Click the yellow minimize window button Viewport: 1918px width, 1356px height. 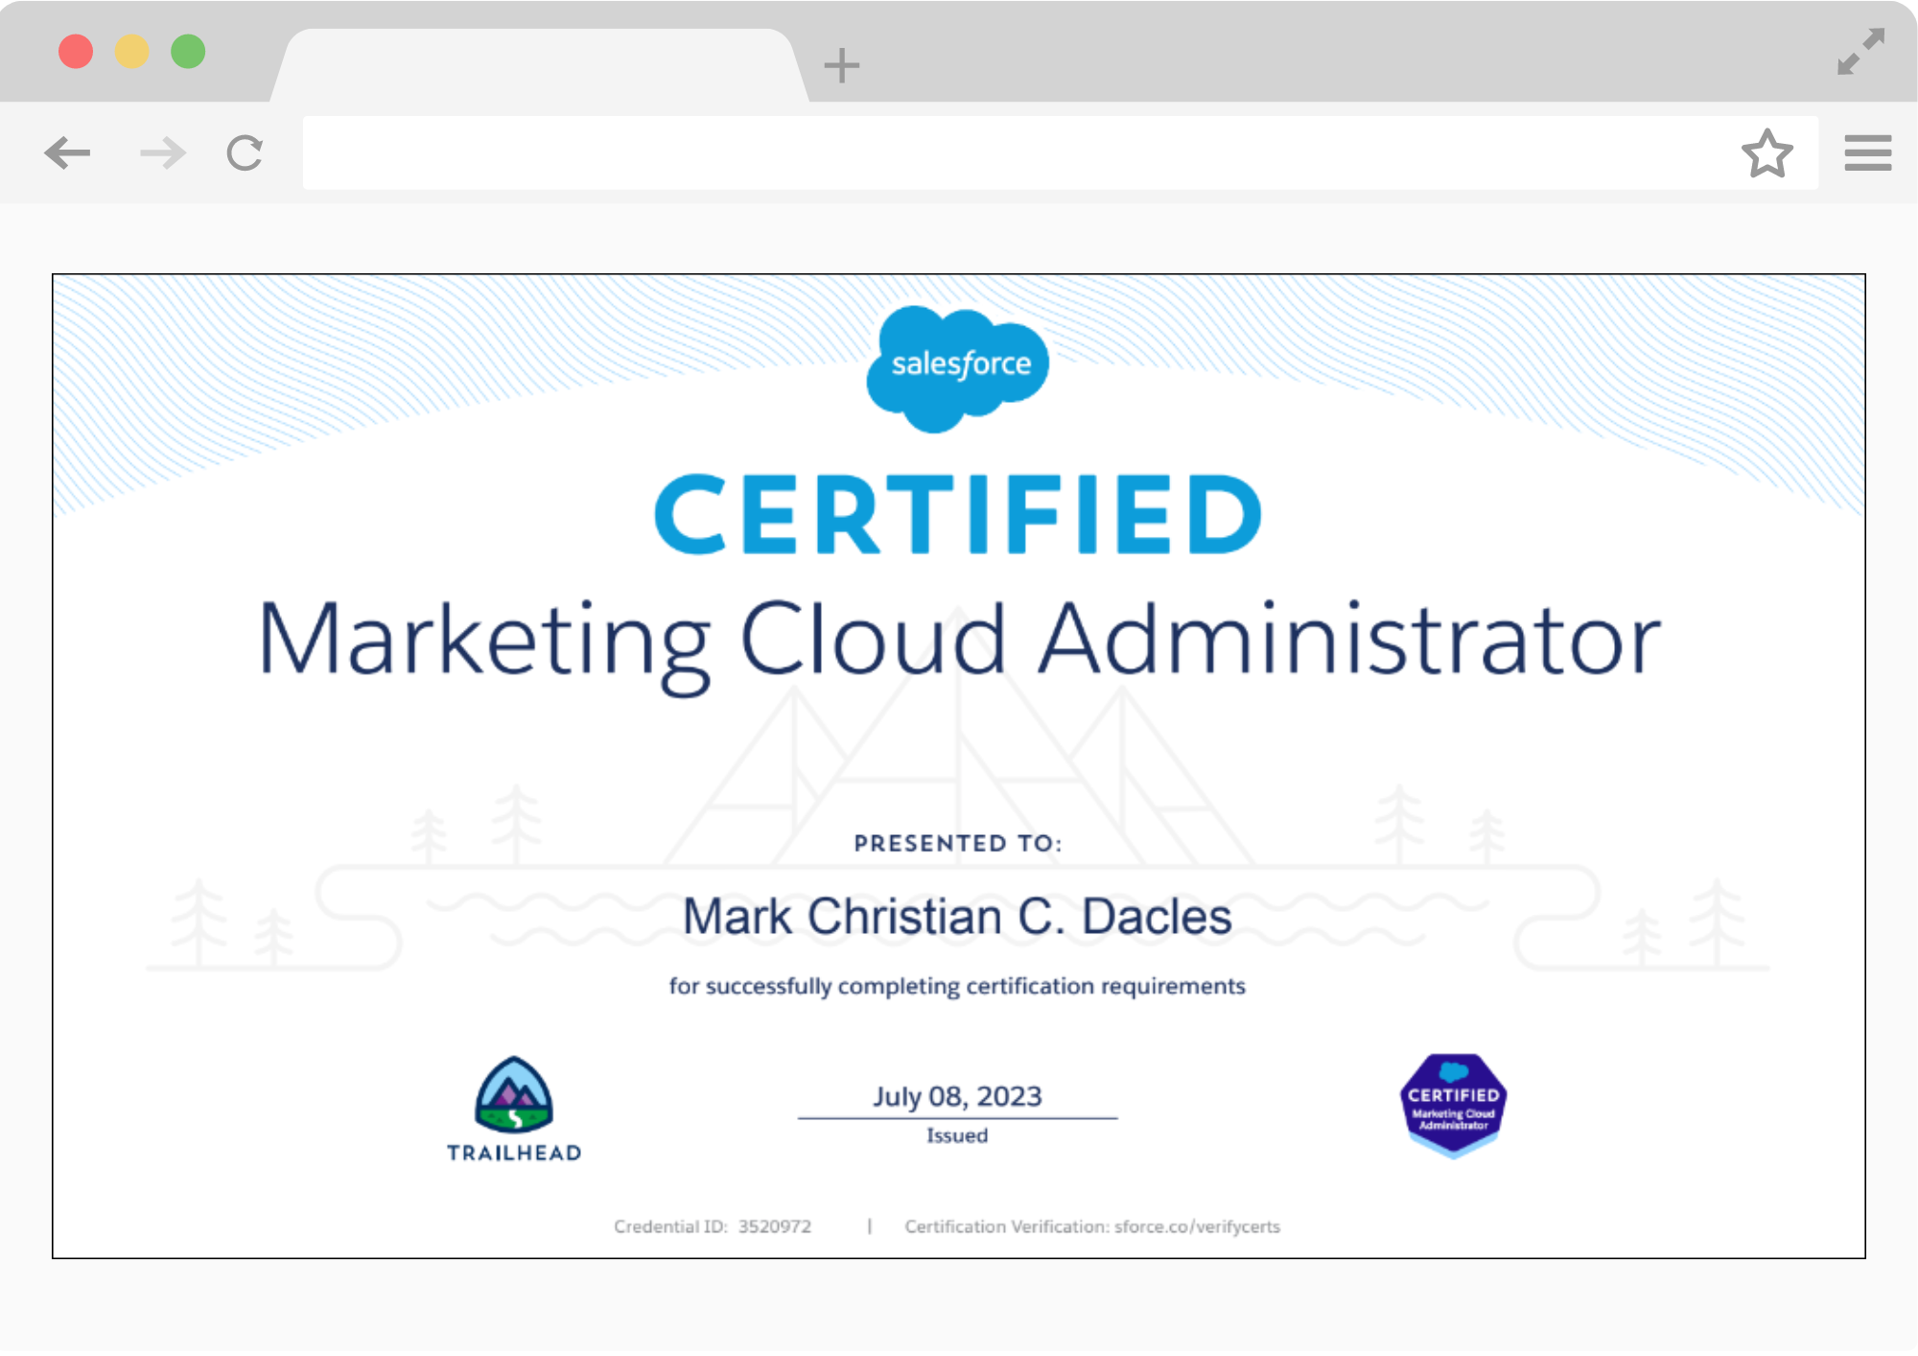coord(131,51)
